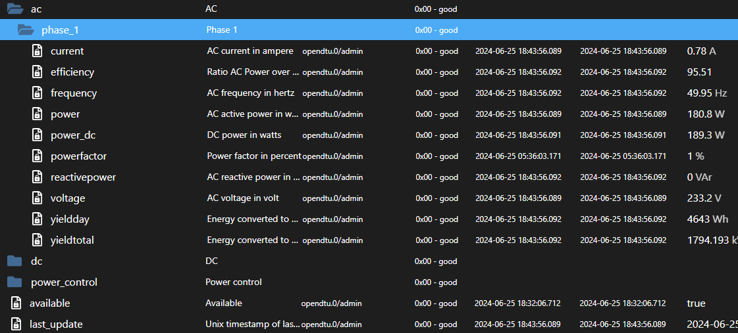Screen dimensions: 738x333
Task: Select the voltage state row
Action: pos(68,198)
